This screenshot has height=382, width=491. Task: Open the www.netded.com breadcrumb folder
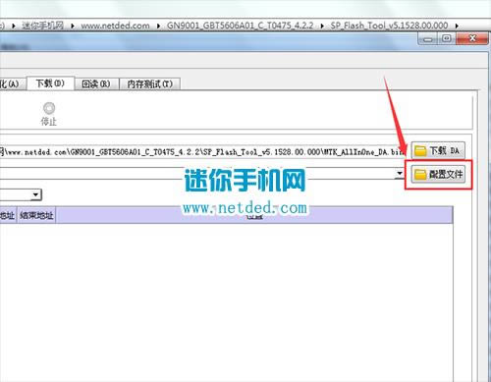click(115, 26)
